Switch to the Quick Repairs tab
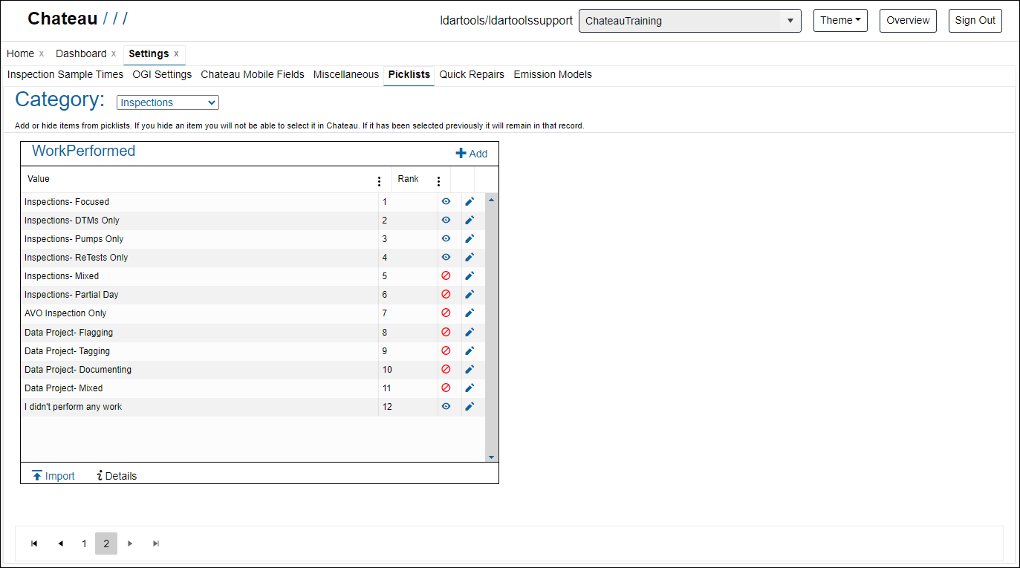This screenshot has width=1020, height=568. coord(472,74)
